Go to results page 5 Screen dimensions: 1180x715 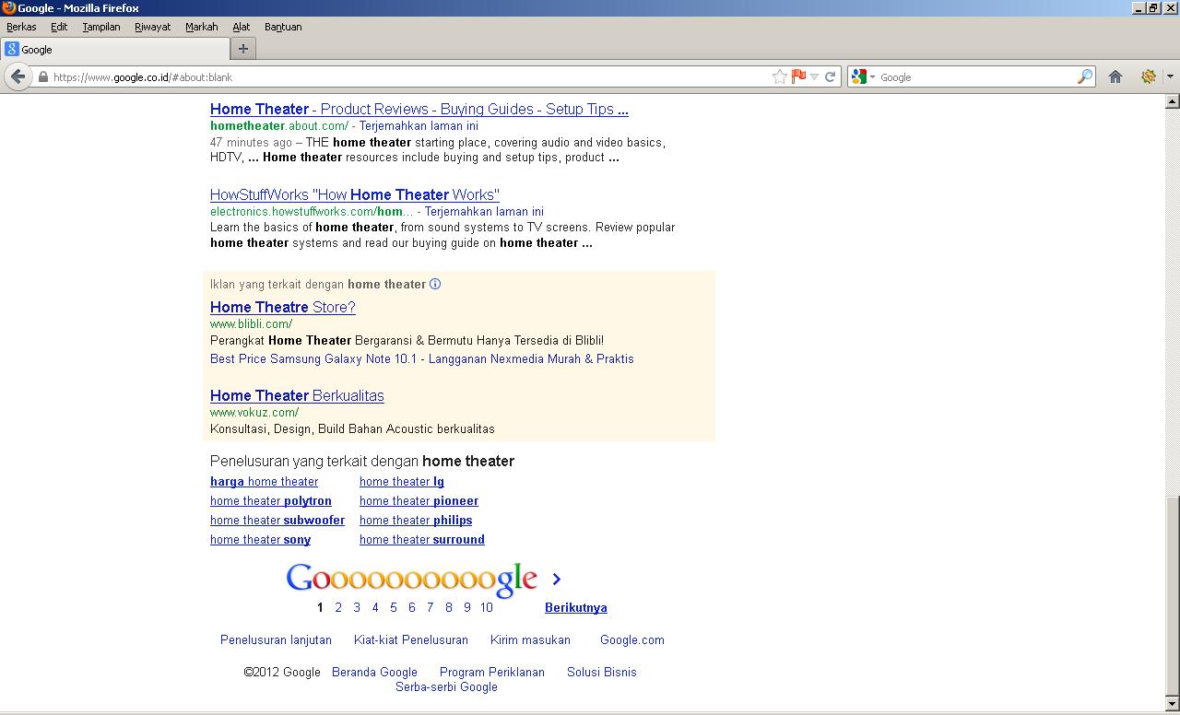[394, 607]
